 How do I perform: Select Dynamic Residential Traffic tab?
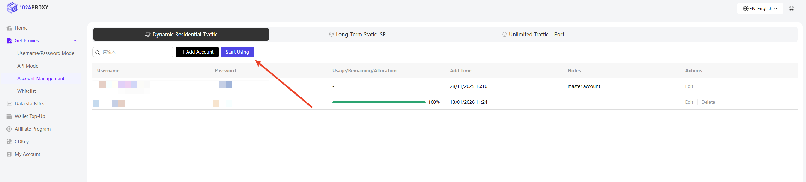pos(181,34)
